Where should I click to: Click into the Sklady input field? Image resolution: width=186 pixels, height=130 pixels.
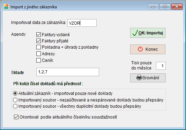pyautogui.click(x=68, y=72)
